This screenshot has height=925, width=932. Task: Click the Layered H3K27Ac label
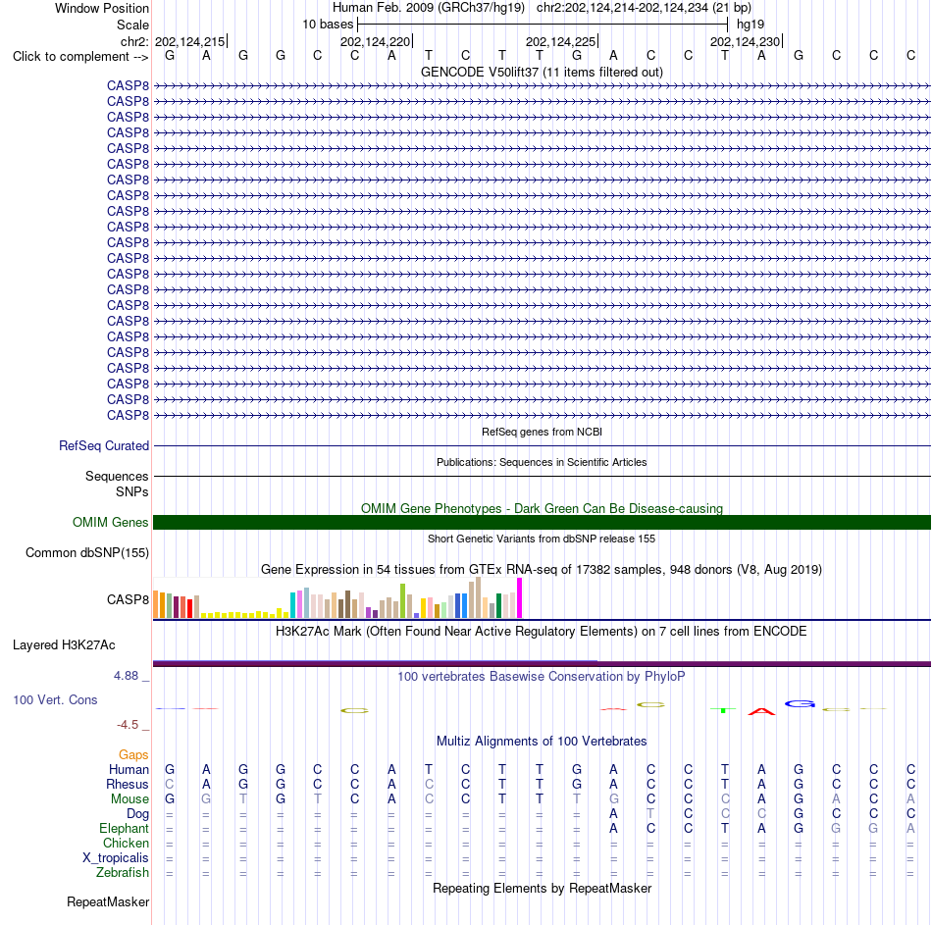click(x=64, y=645)
